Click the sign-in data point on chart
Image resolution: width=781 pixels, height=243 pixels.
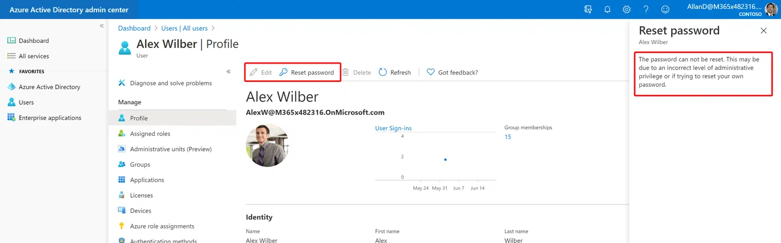click(x=445, y=160)
